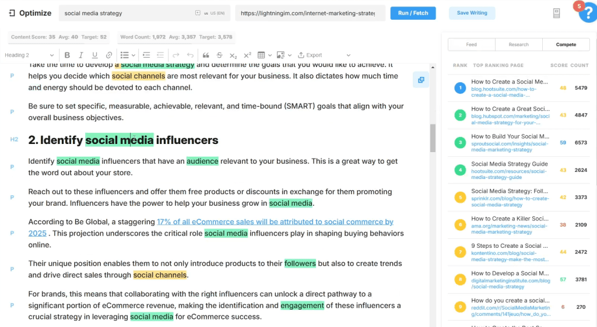The width and height of the screenshot is (597, 327).
Task: Click the highlighted word 'followers'
Action: tap(300, 263)
